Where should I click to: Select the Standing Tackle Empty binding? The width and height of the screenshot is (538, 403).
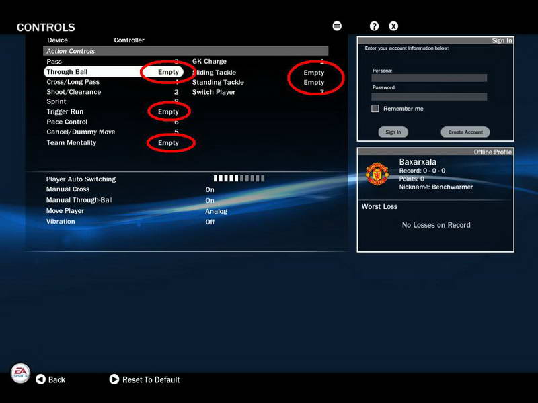pos(313,82)
